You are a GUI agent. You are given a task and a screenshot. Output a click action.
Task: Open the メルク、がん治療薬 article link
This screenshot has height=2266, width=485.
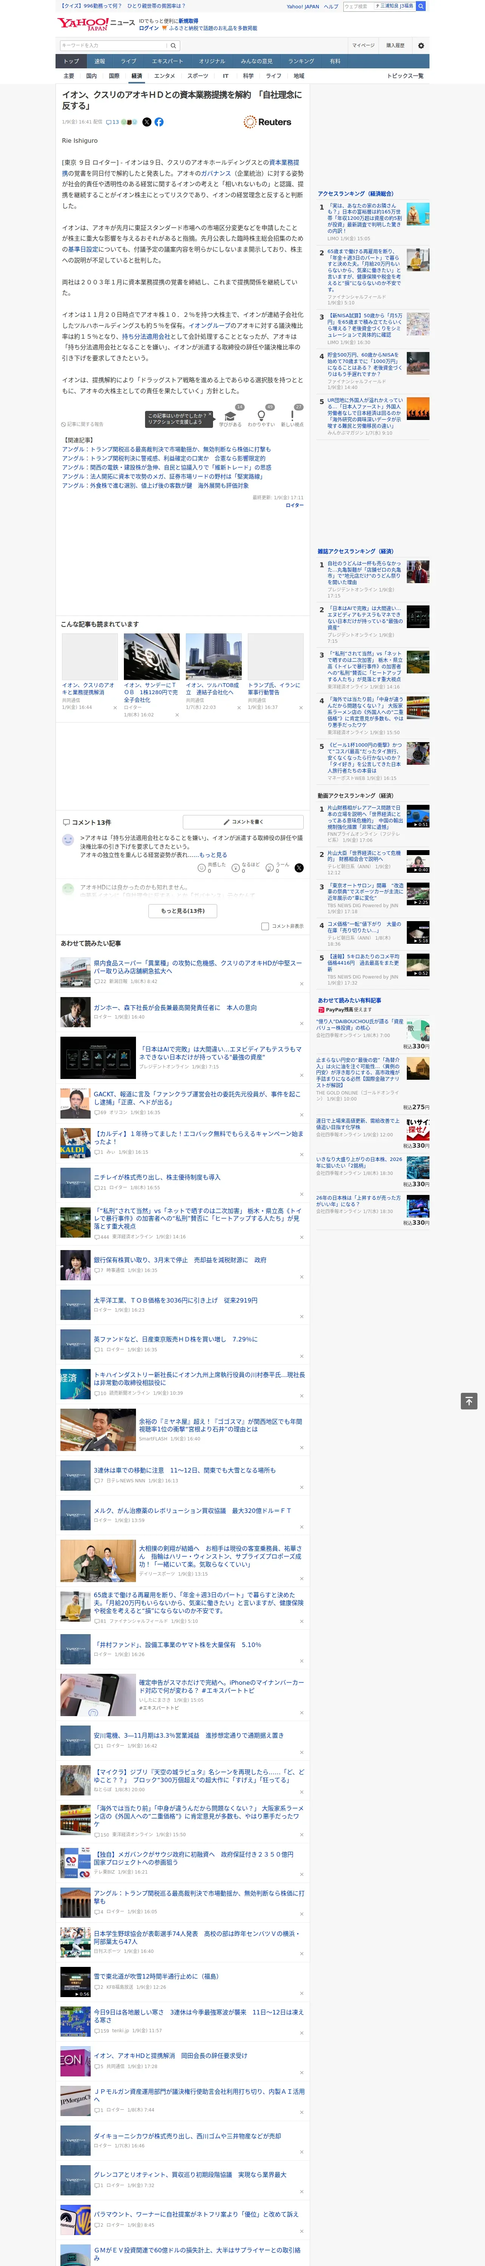[193, 1510]
